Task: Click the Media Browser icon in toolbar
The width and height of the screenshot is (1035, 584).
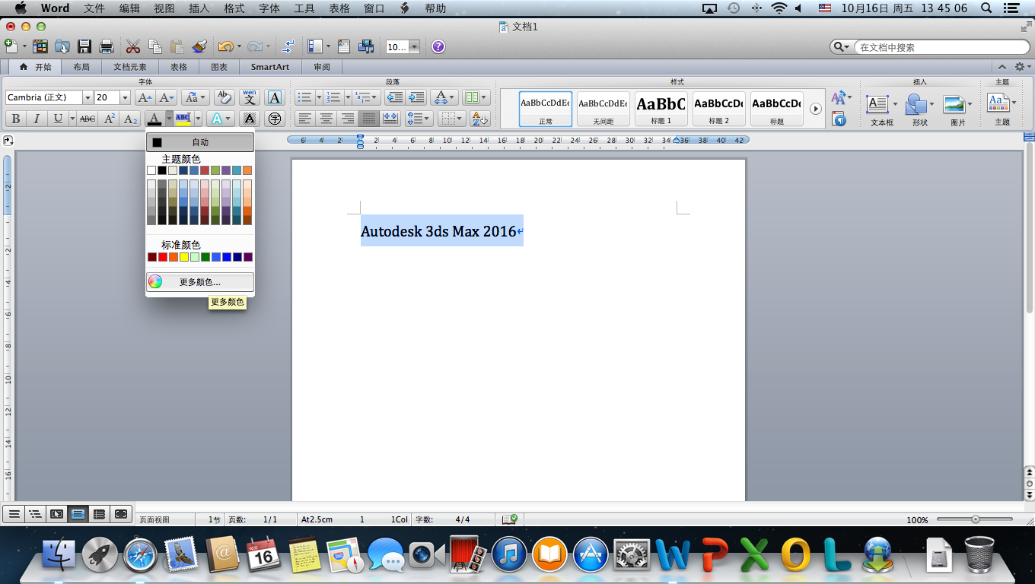Action: tap(367, 46)
